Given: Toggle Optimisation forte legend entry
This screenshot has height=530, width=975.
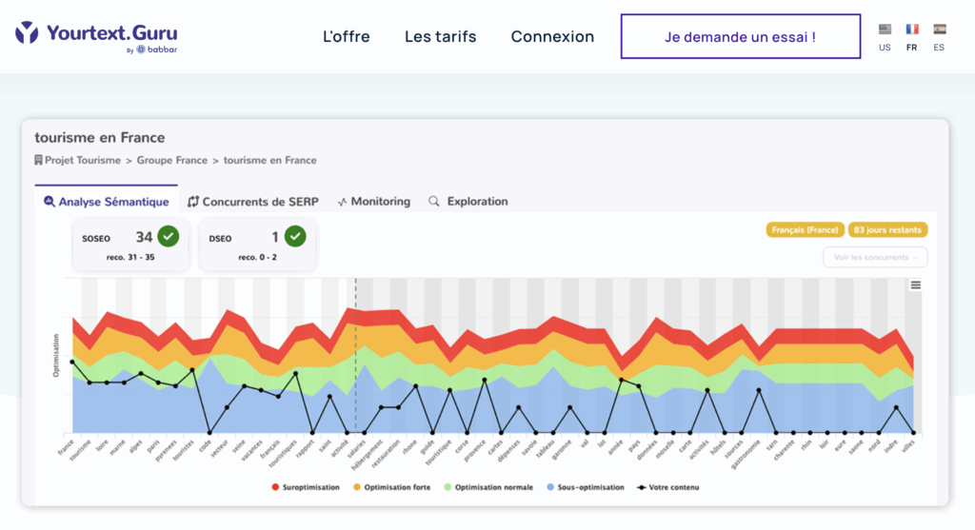Looking at the screenshot, I should point(391,487).
